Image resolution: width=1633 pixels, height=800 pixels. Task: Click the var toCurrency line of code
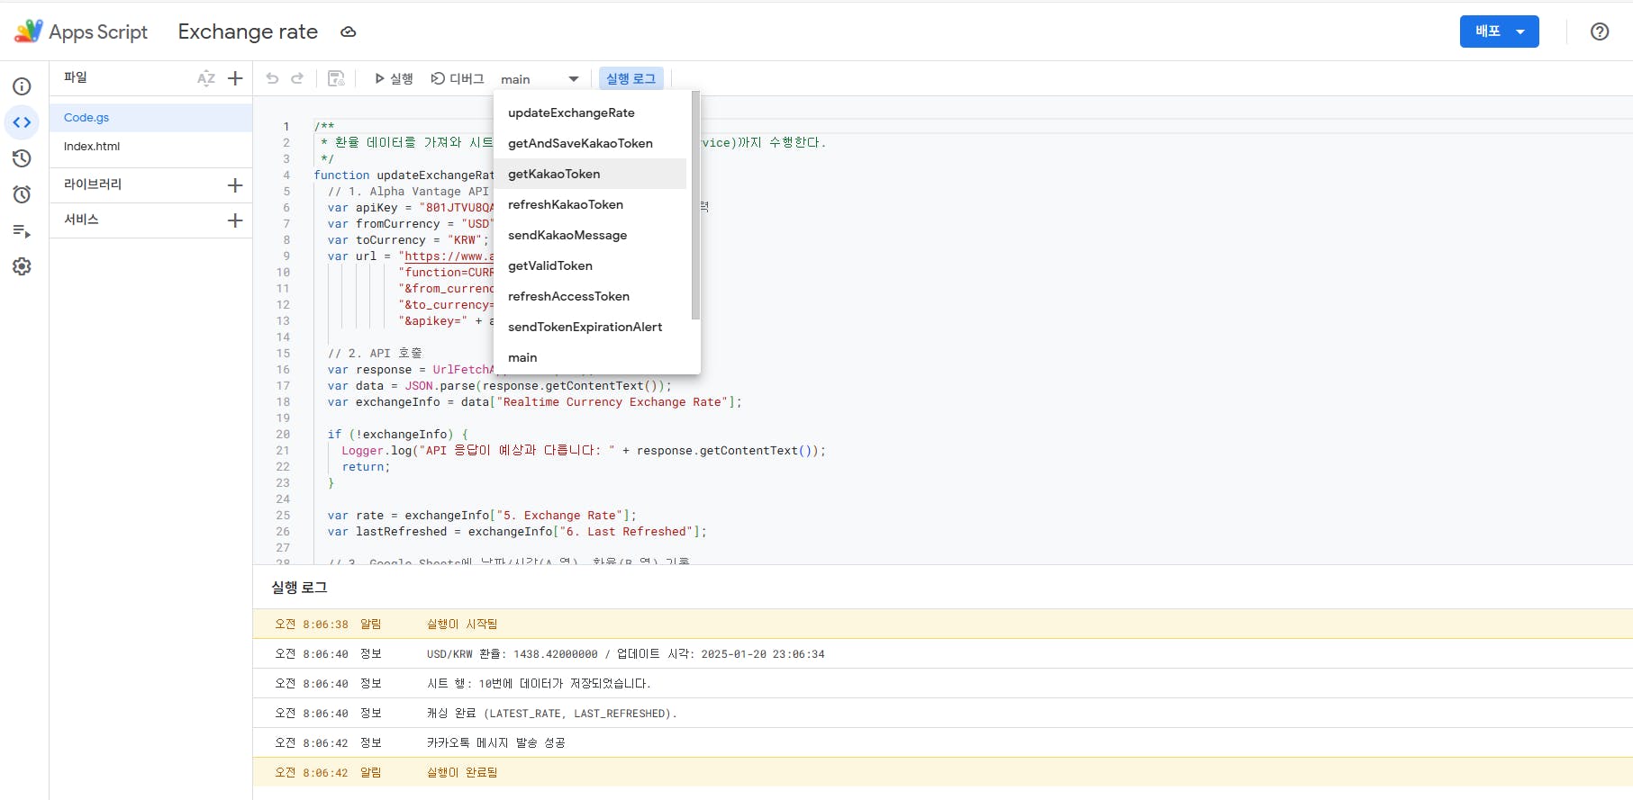tap(408, 240)
